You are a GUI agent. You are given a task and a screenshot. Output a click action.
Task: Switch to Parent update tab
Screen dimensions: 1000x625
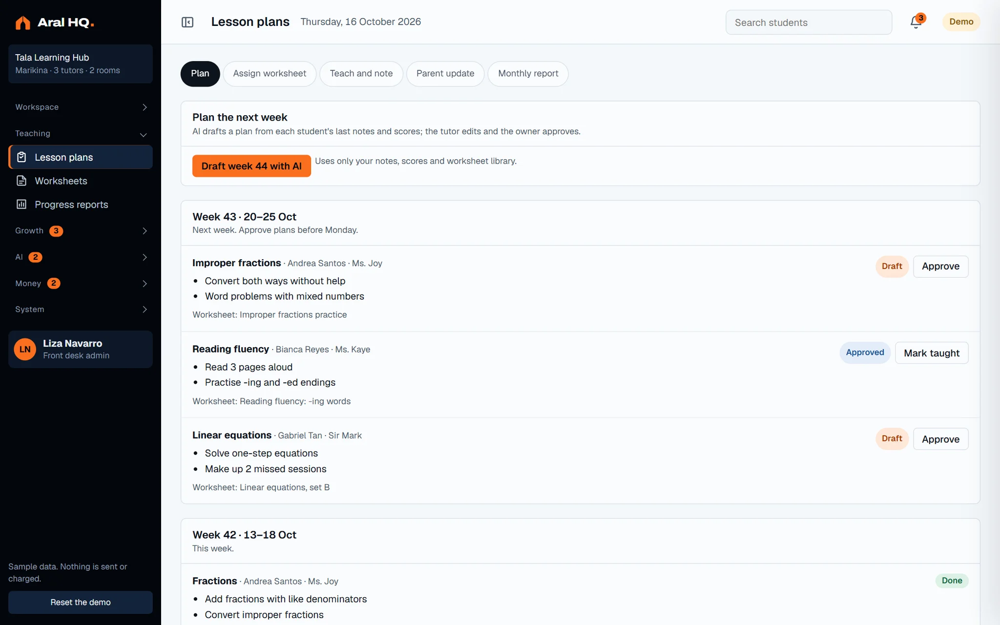click(445, 74)
